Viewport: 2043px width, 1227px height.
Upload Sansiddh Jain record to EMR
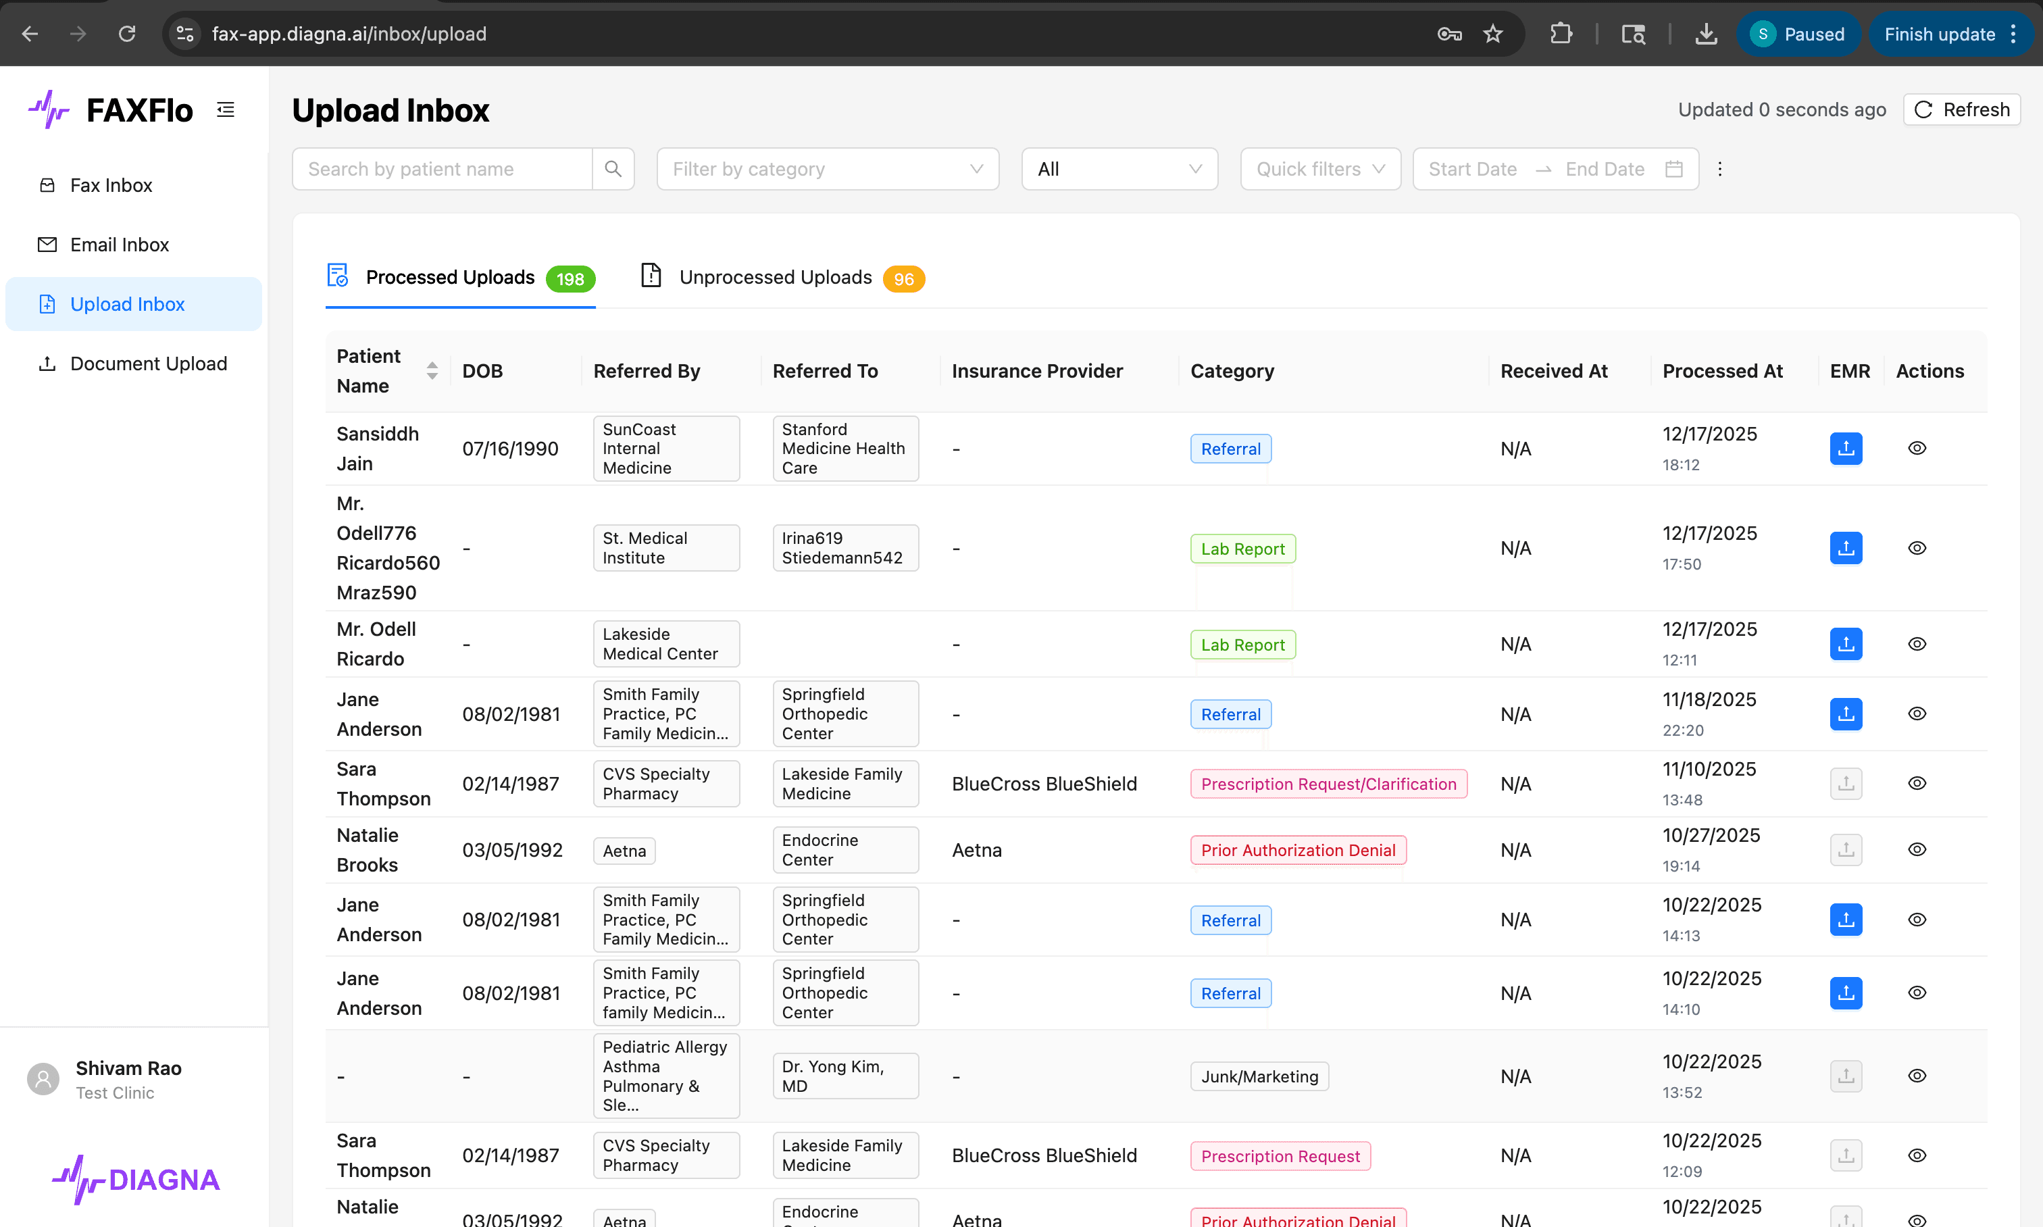1846,448
